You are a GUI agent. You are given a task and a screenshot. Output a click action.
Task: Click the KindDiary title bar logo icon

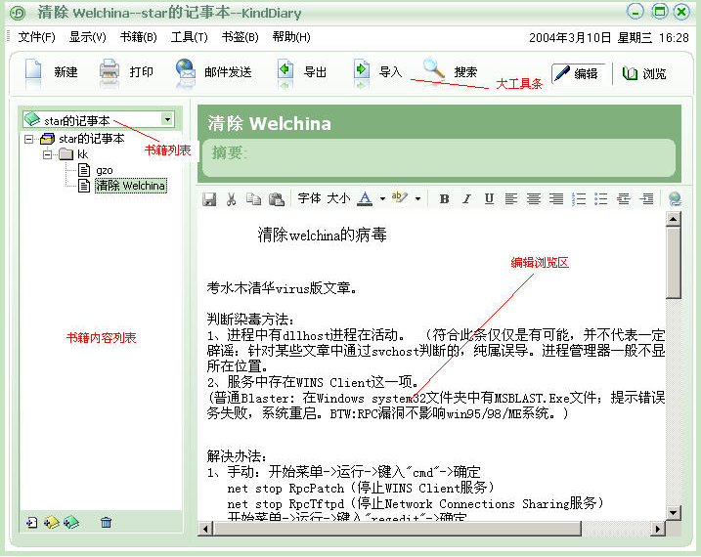click(18, 13)
